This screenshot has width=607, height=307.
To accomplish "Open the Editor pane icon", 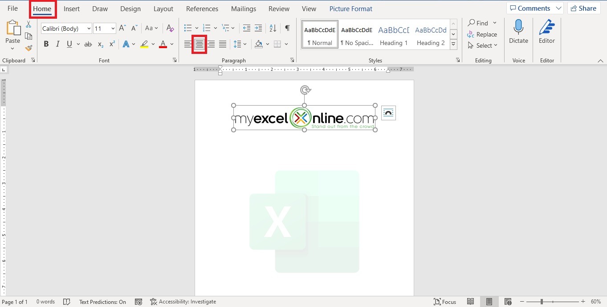I will click(x=547, y=27).
